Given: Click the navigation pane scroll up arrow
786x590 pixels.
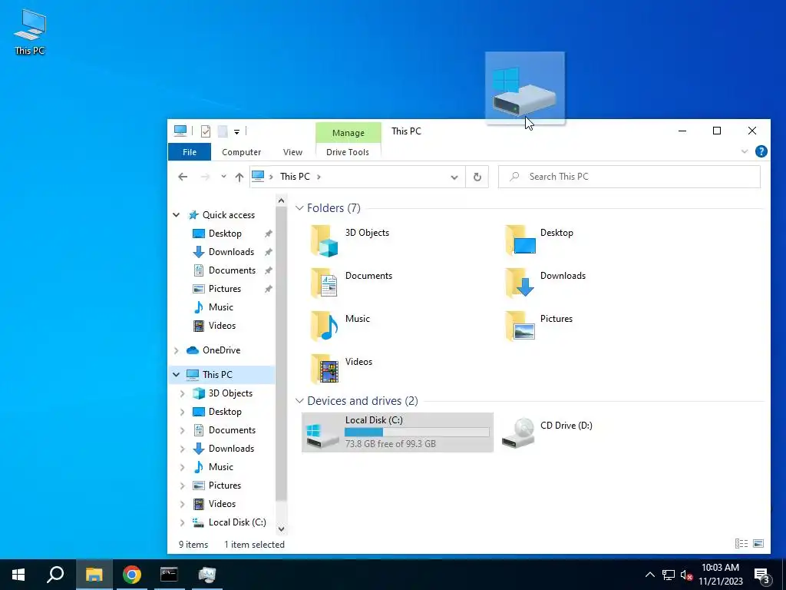Looking at the screenshot, I should [x=281, y=201].
